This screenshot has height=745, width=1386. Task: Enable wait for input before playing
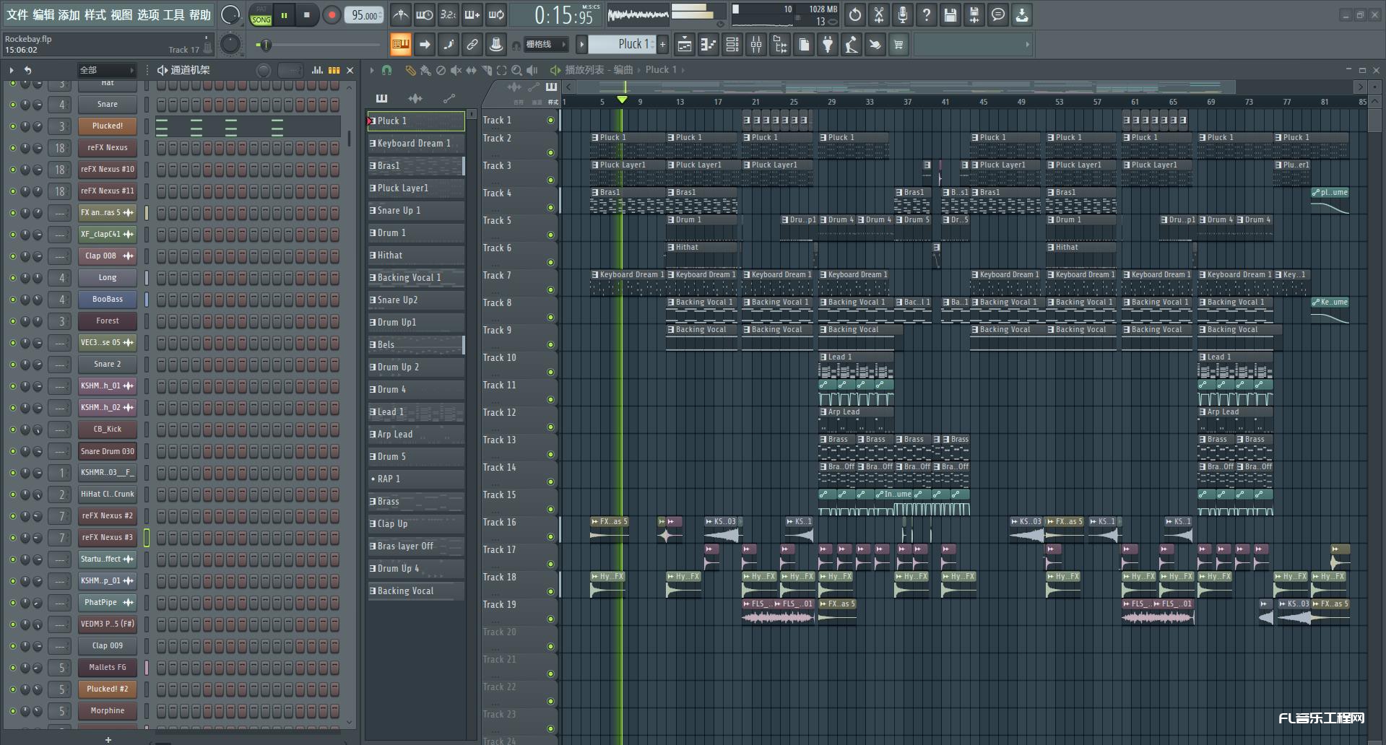coord(425,14)
